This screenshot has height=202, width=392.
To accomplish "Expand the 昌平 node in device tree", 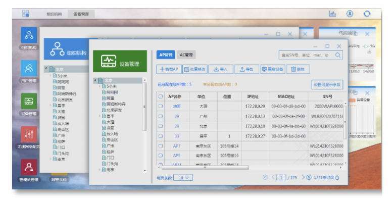I will 99,116.
